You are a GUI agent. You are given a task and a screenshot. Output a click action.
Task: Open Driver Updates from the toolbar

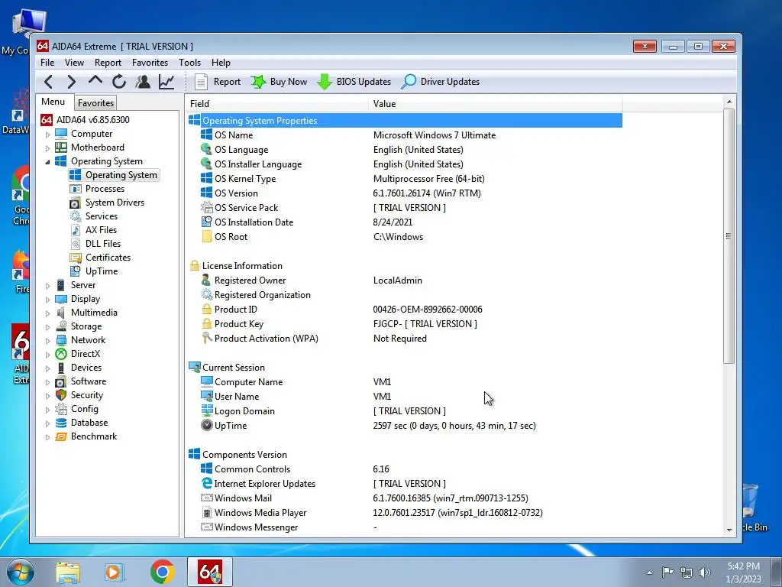[x=441, y=81]
